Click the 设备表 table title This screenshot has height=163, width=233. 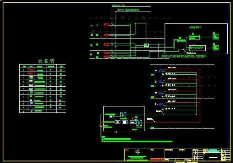tap(46, 61)
